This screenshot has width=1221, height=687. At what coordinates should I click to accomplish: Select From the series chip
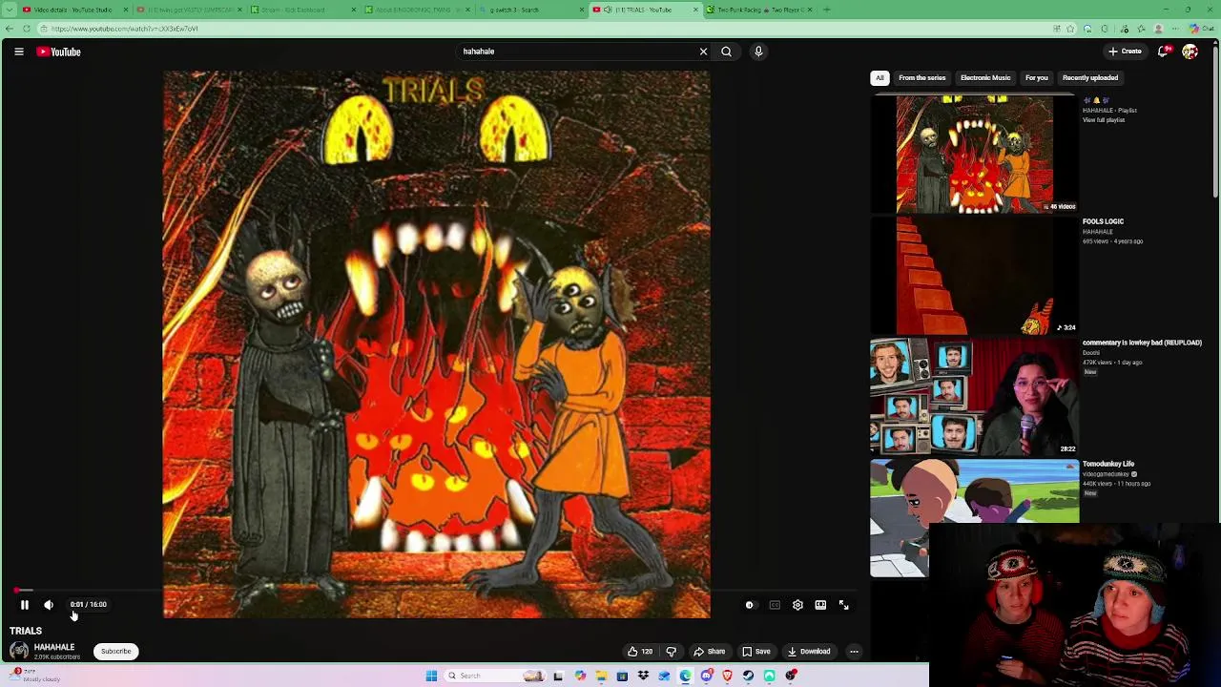click(x=922, y=78)
